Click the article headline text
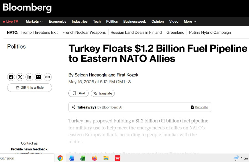The image size is (249, 162). click(158, 53)
